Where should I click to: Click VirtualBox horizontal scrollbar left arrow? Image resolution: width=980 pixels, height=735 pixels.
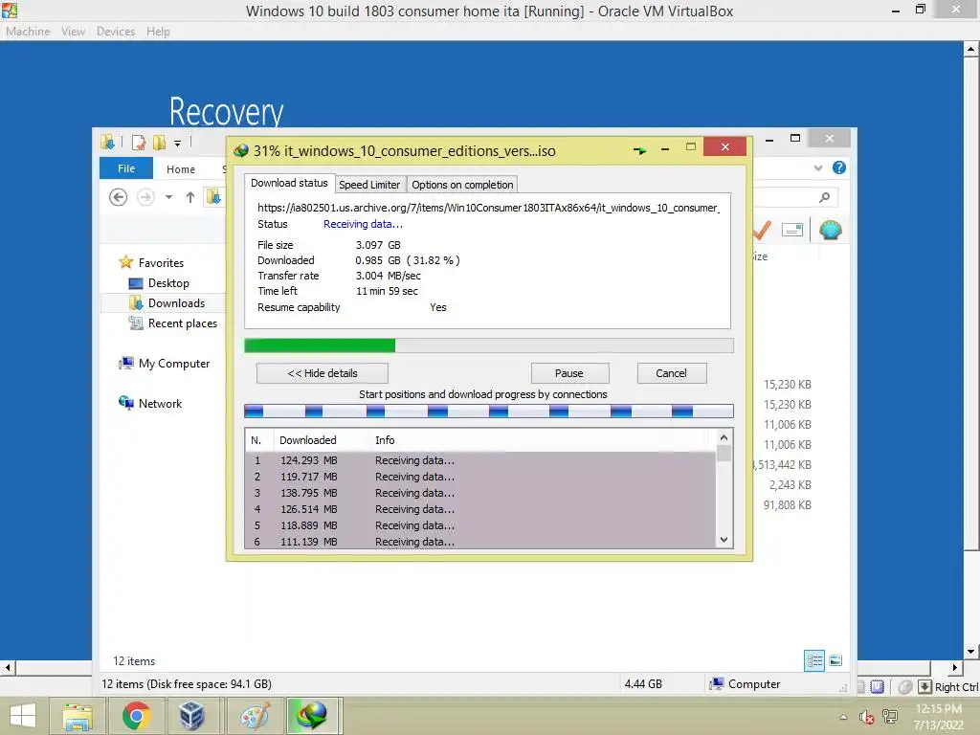8,667
